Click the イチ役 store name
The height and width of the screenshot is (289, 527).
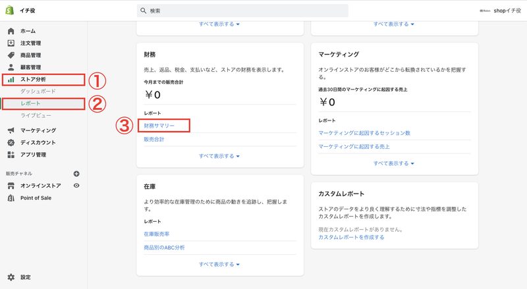coord(27,11)
